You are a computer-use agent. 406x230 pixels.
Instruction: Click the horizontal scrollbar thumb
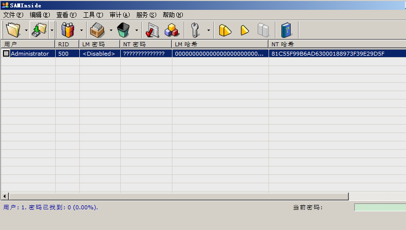click(179, 196)
